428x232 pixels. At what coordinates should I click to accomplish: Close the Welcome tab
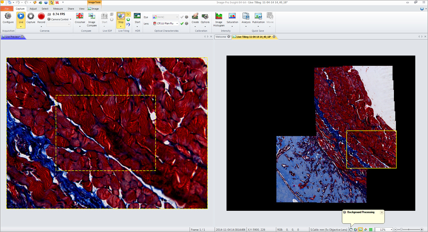pyautogui.click(x=229, y=37)
